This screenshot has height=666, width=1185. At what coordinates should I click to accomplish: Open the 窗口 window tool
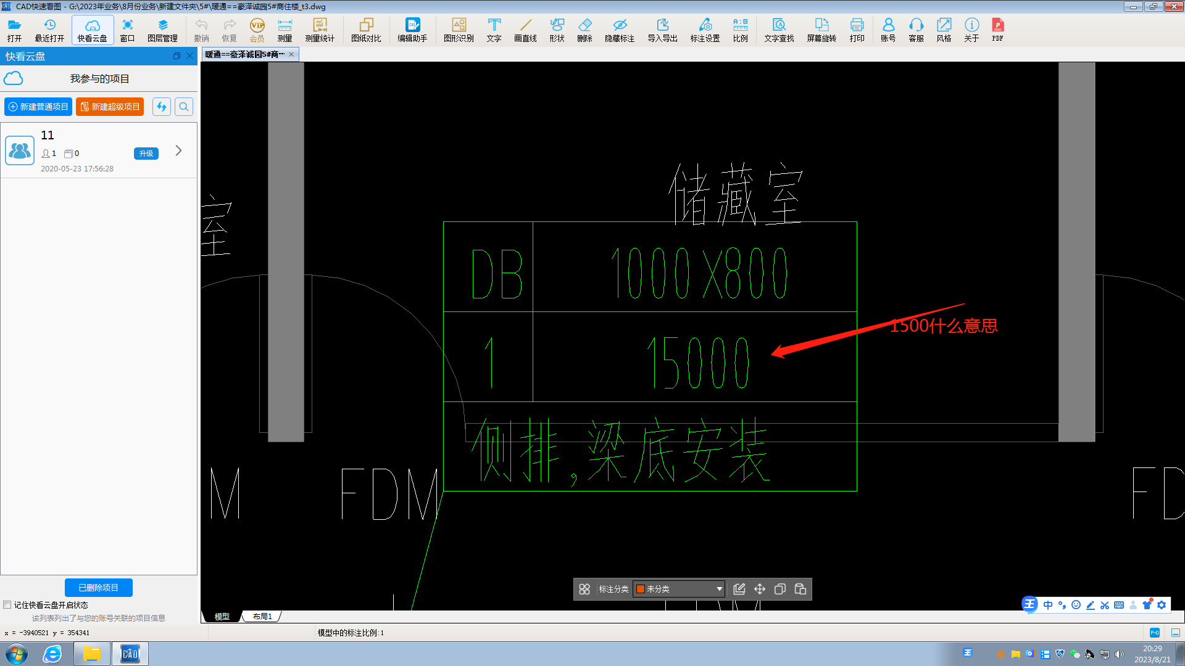click(x=127, y=30)
